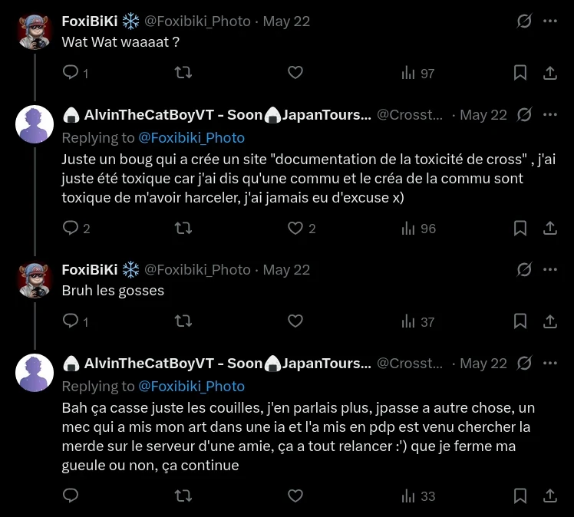The image size is (574, 517).
Task: Open more options on the last Alvin tweet
Action: [550, 363]
